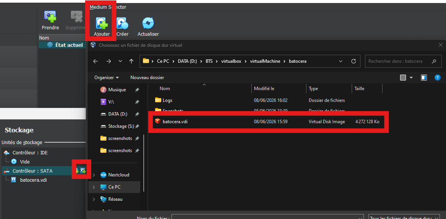Toggle the preview pane icon
This screenshot has width=446, height=219.
424,78
